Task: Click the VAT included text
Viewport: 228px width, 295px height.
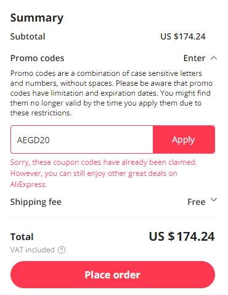Action: click(33, 250)
